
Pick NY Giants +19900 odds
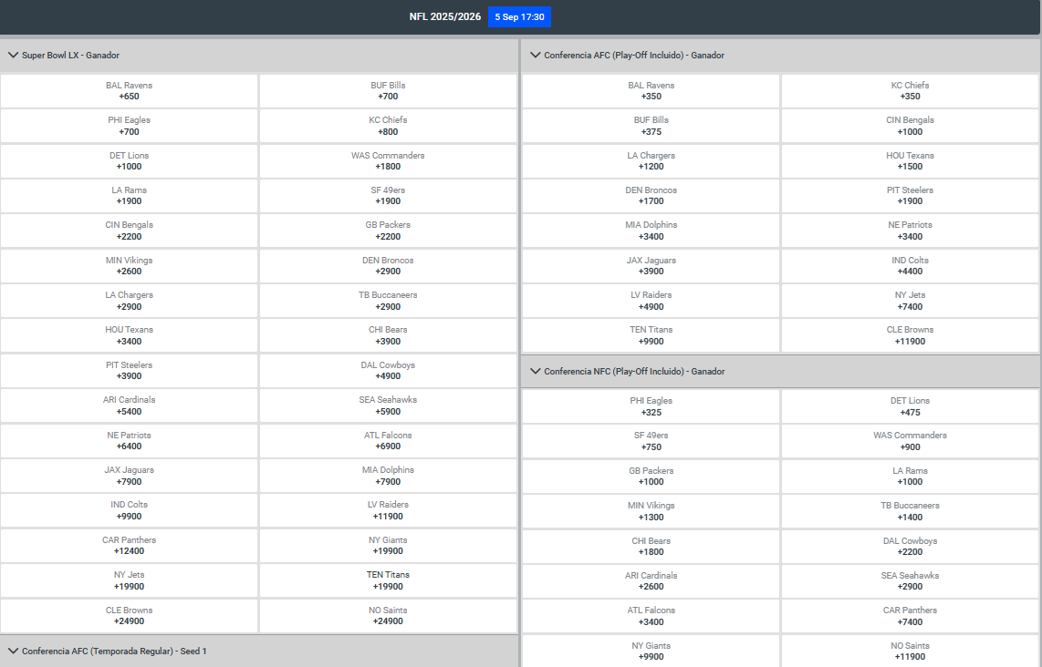388,546
